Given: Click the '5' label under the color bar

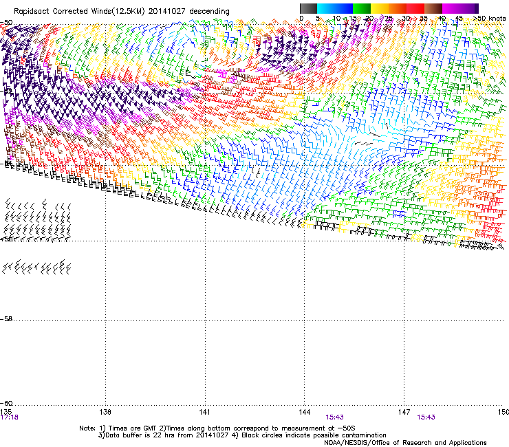Looking at the screenshot, I should 318,18.
